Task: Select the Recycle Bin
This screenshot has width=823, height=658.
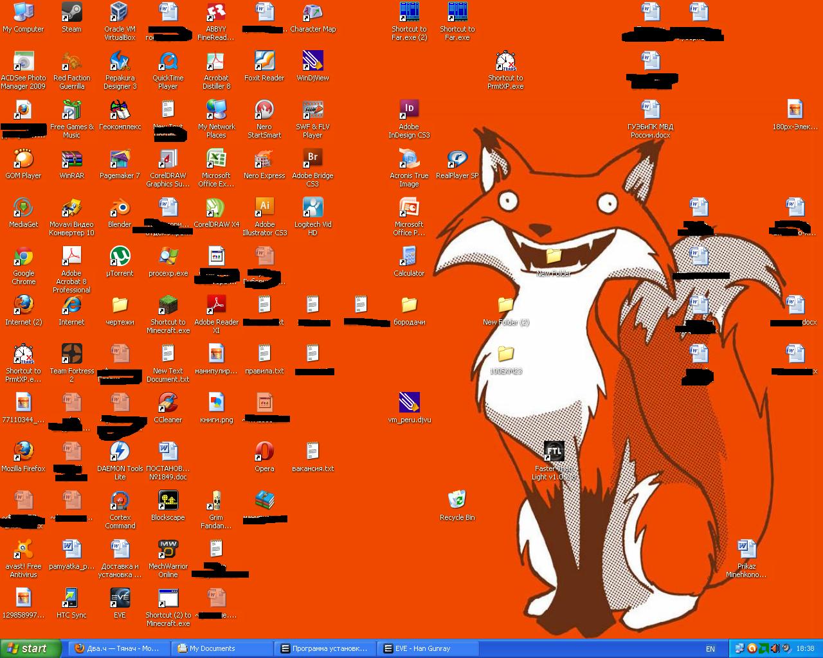Action: [457, 506]
